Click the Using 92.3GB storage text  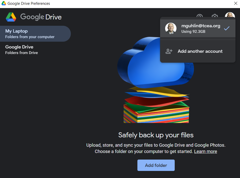point(193,32)
